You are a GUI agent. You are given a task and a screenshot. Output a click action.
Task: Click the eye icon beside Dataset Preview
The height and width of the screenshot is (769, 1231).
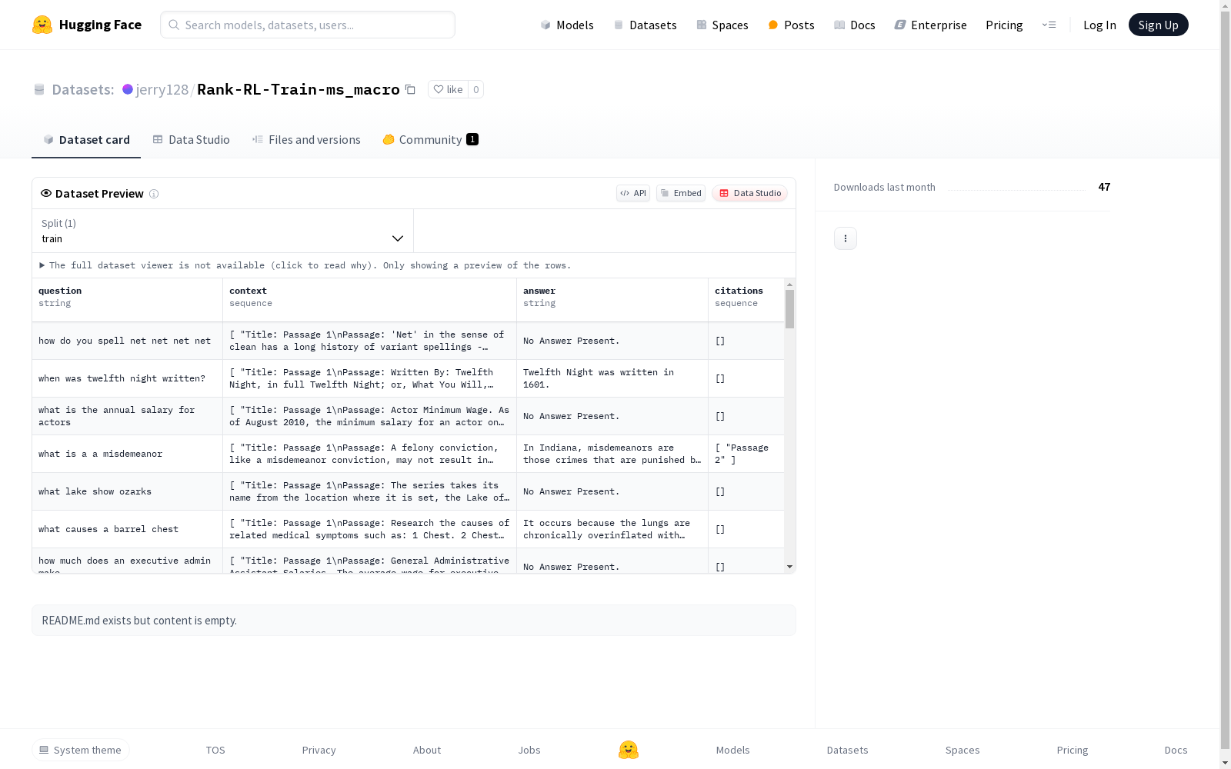pyautogui.click(x=46, y=193)
